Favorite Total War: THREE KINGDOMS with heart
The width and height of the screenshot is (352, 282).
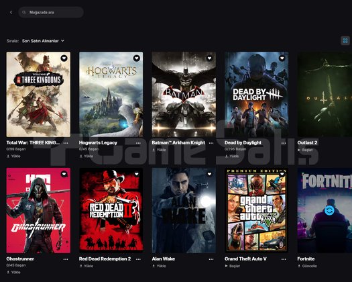point(64,58)
